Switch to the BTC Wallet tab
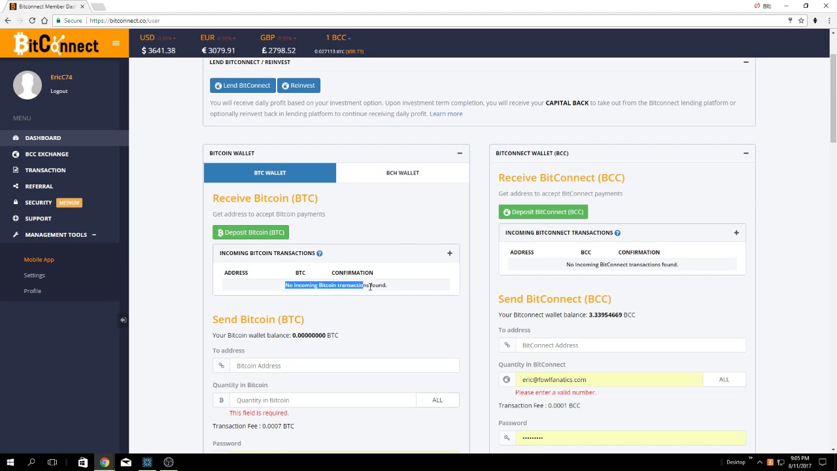837x471 pixels. click(x=270, y=173)
